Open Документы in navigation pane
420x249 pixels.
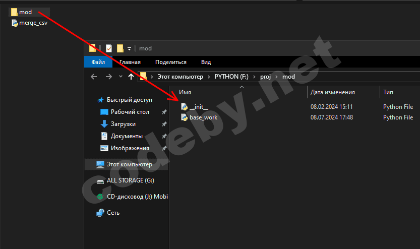tap(127, 136)
